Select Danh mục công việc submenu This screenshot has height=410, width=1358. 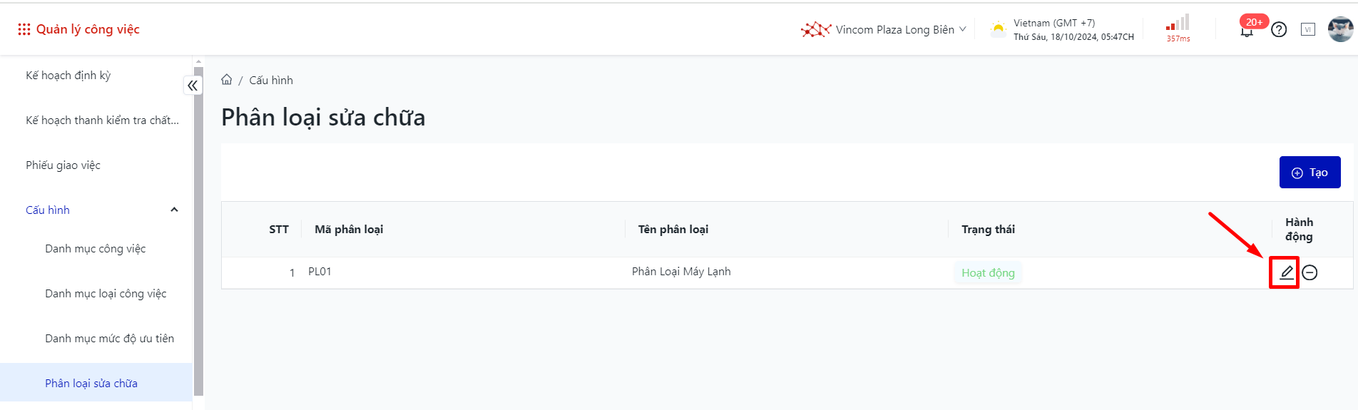click(96, 249)
